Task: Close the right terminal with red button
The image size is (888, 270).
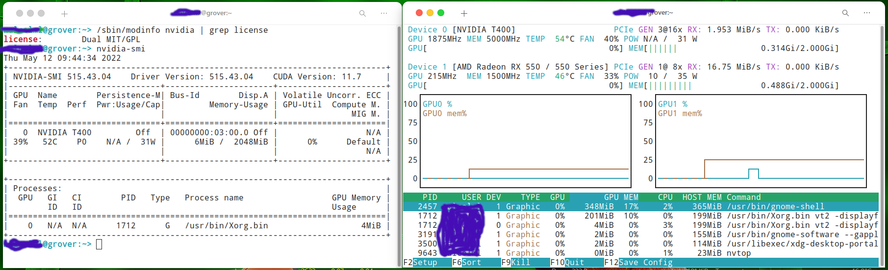Action: tap(419, 13)
